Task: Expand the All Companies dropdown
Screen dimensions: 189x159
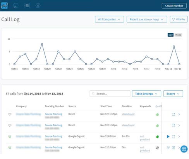Action: tap(109, 19)
